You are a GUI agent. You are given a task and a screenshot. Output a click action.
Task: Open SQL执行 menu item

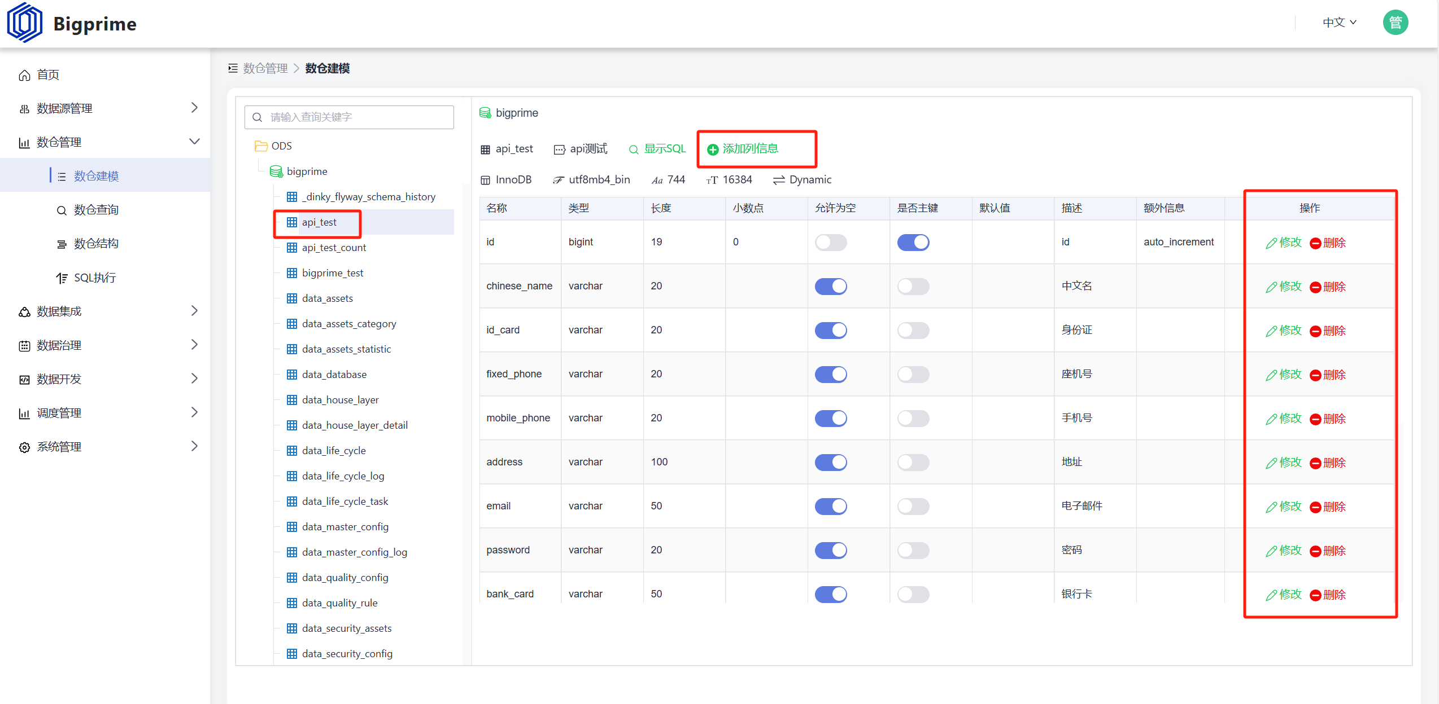105,278
